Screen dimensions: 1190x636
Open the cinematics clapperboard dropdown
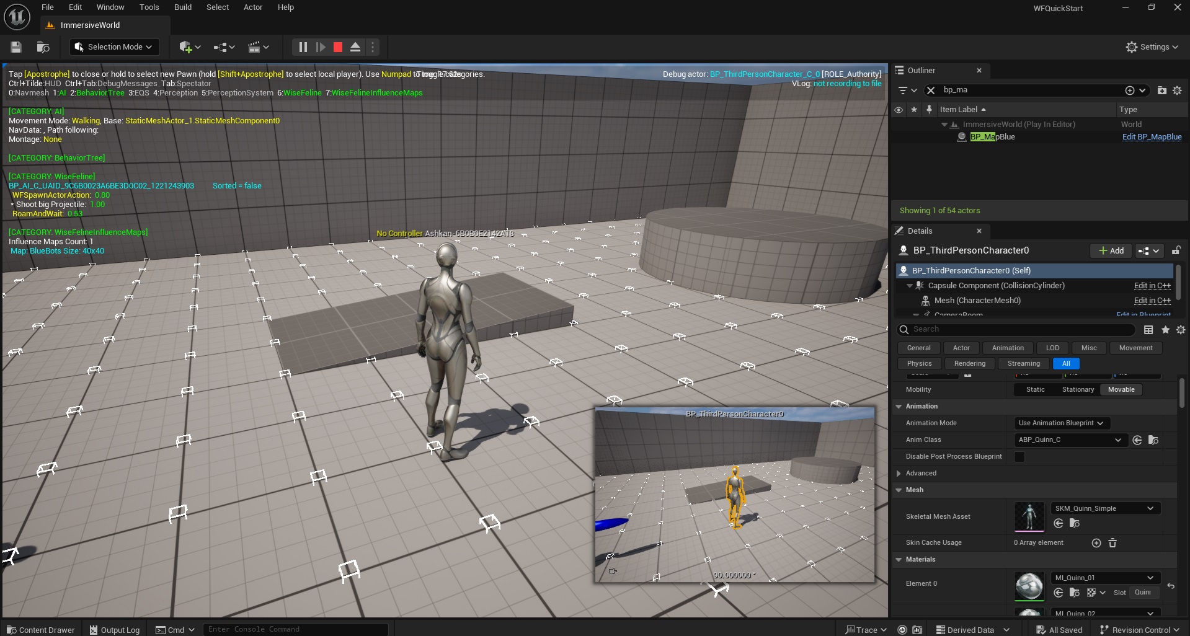click(259, 47)
